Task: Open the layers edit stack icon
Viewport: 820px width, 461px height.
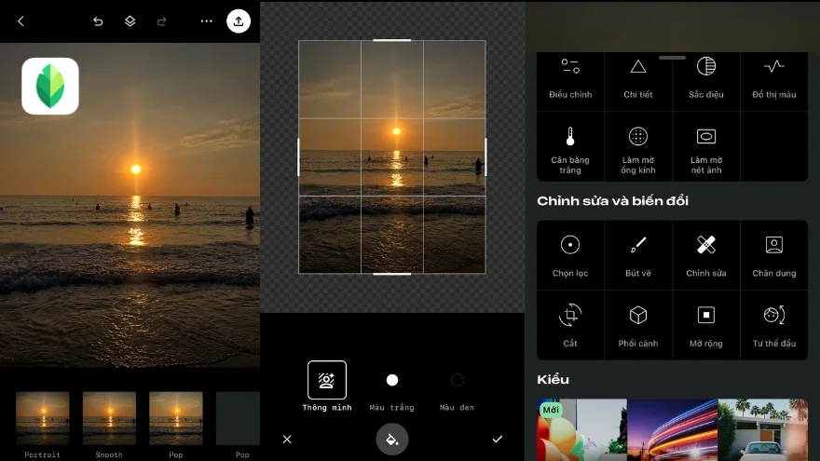Action: (130, 21)
